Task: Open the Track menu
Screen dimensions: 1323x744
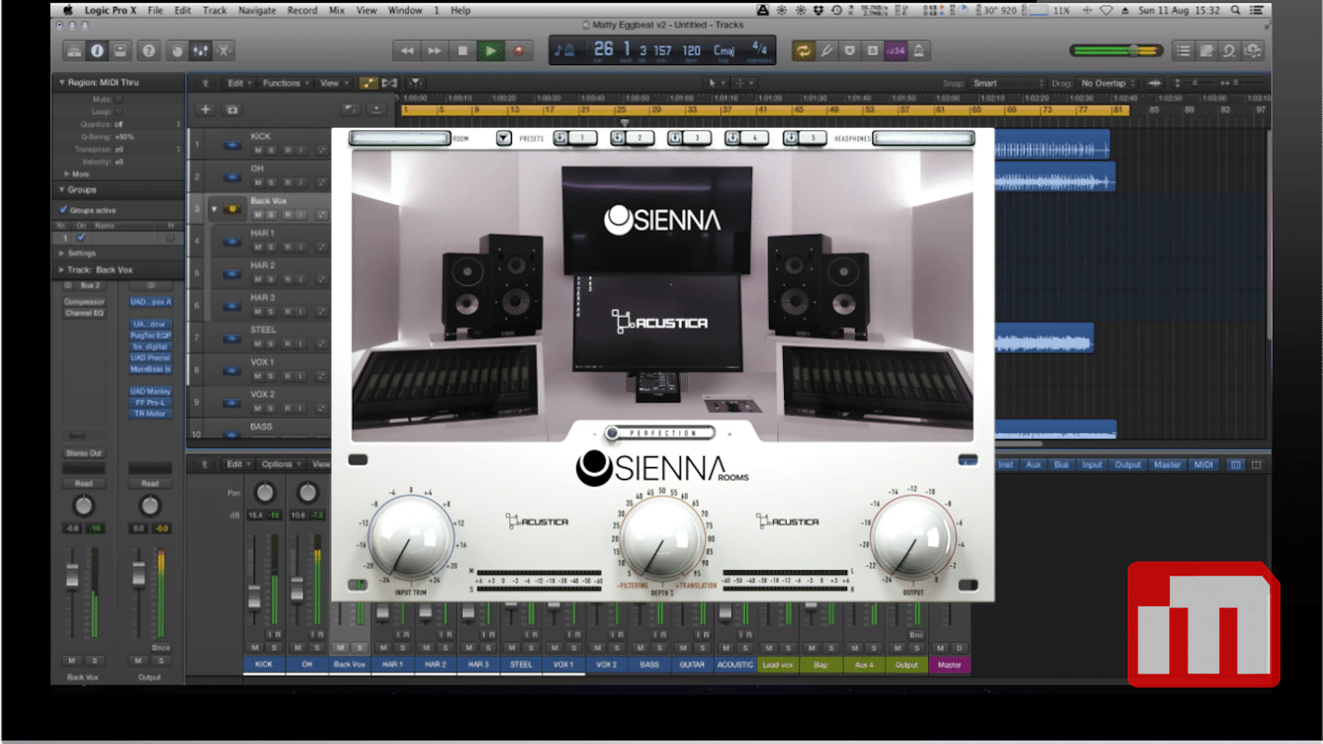Action: pos(214,10)
